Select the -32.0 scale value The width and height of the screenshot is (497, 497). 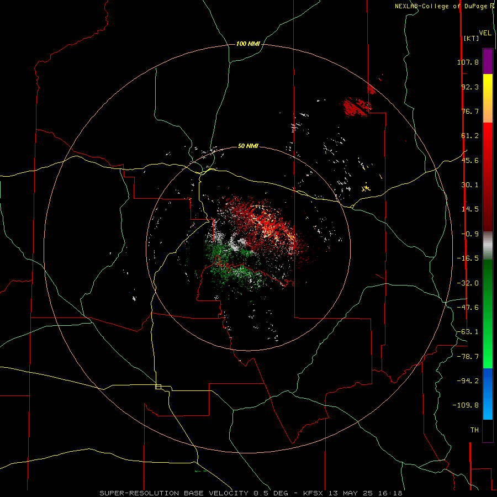[468, 283]
